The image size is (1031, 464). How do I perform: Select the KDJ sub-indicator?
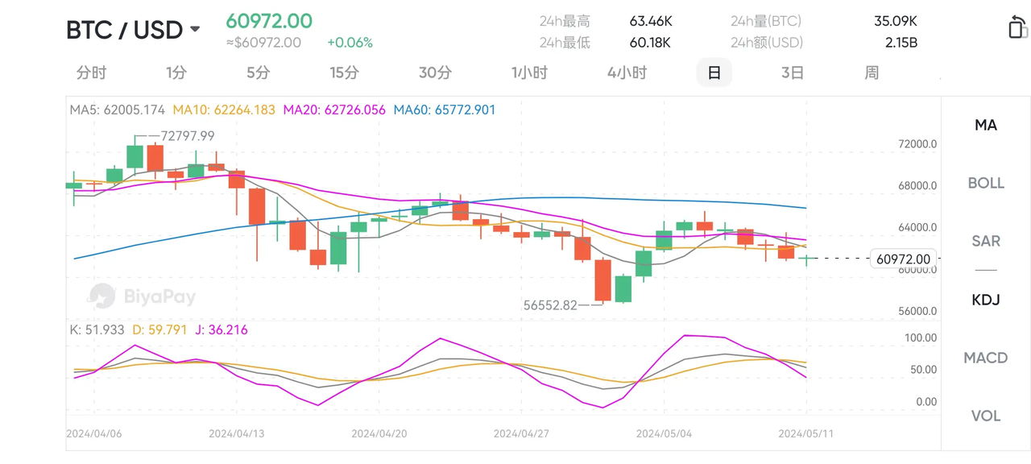pyautogui.click(x=986, y=300)
